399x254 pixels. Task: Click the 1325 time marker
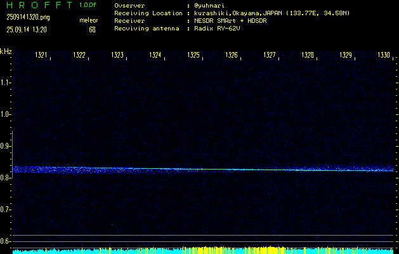(193, 55)
